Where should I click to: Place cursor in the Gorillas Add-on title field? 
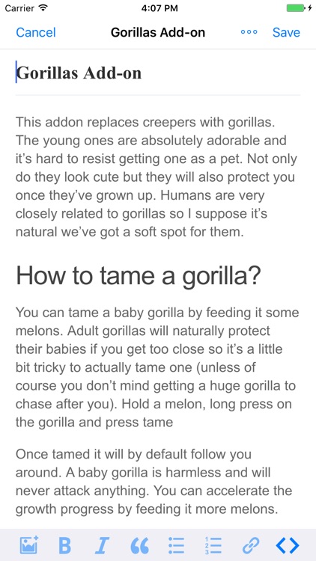tap(158, 73)
